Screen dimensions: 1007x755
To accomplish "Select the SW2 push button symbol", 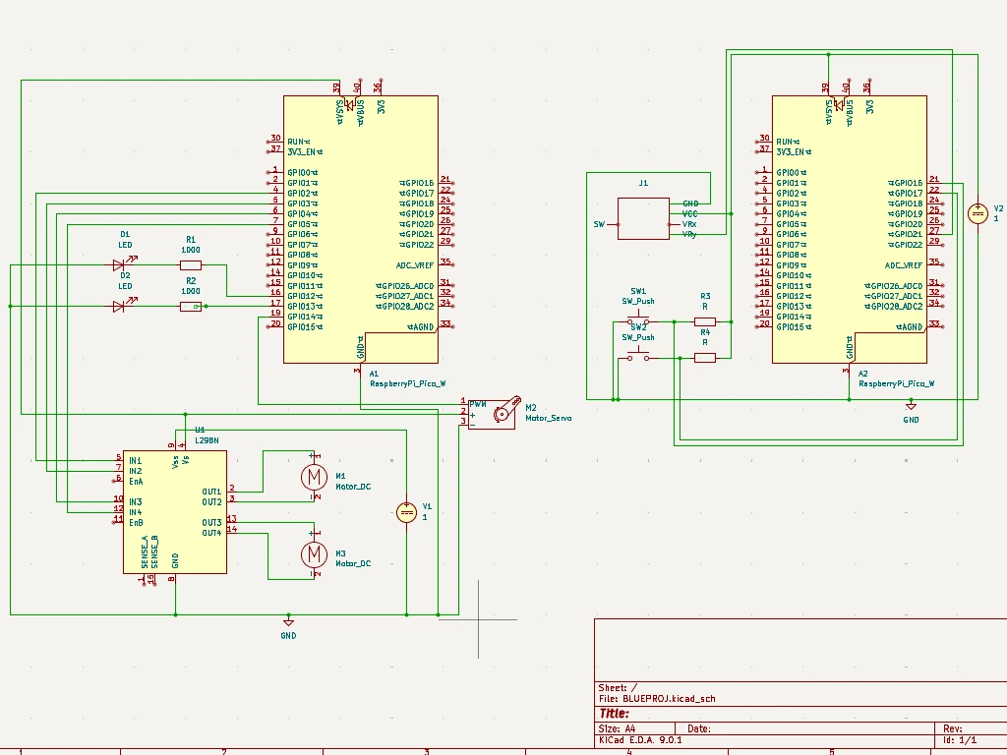I will tap(638, 356).
